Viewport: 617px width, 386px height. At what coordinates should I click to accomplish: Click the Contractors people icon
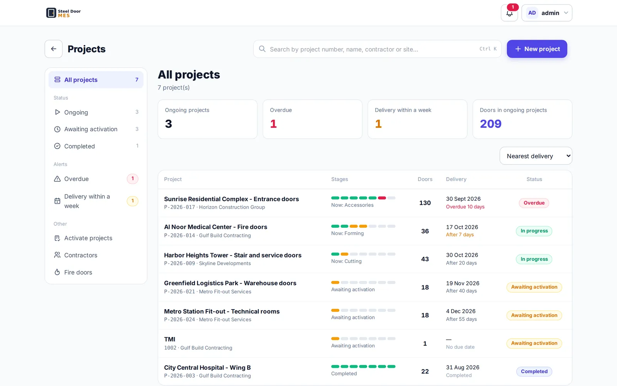57,255
